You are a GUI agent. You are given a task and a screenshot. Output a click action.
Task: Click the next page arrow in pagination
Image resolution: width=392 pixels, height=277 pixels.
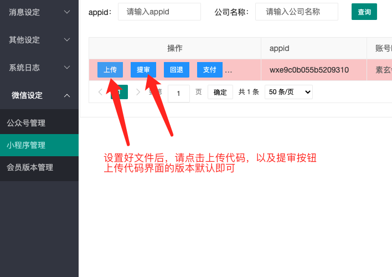[x=138, y=92]
